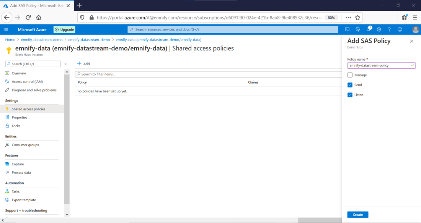The image size is (421, 223).
Task: Open the notifications bell
Action: coord(368,29)
